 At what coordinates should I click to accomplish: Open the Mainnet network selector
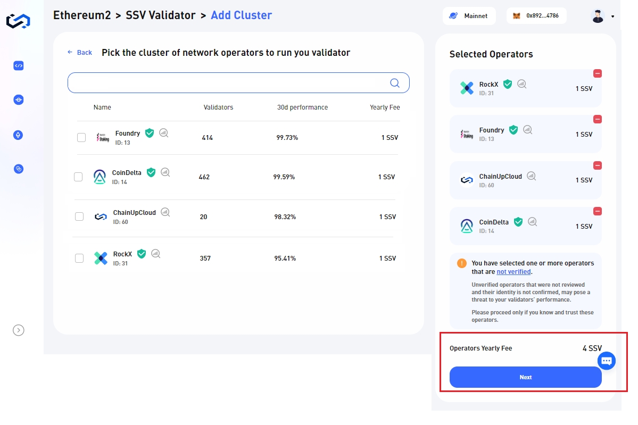tap(469, 16)
